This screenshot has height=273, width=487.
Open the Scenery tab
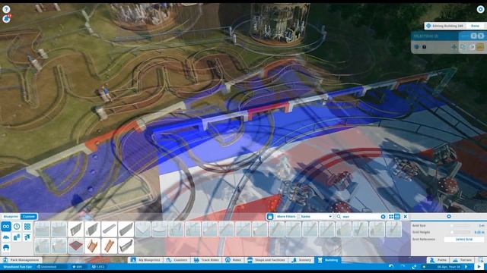tap(301, 260)
